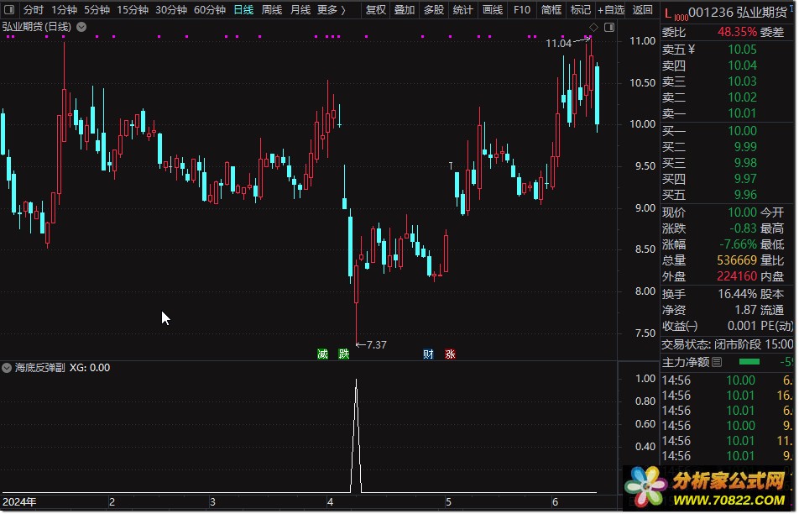Click the diamond icon above chart

[593, 27]
